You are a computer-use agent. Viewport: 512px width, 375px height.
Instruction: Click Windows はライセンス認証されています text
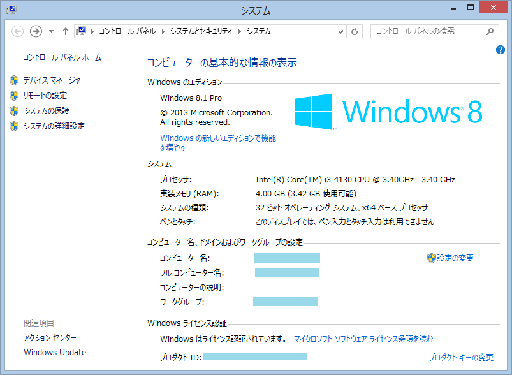[223, 339]
